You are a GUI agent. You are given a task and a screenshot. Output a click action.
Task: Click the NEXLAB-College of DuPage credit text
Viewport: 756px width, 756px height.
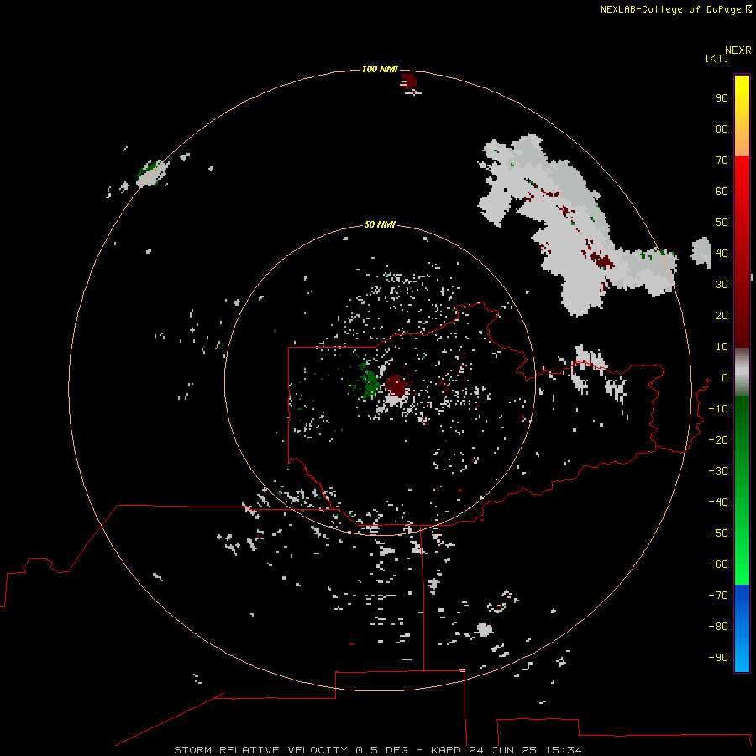pos(675,9)
